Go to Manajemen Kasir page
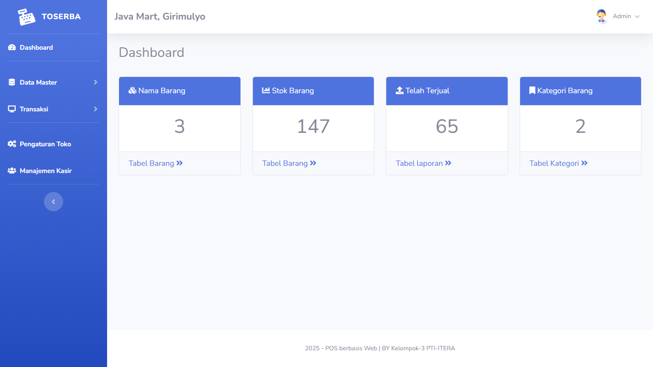The height and width of the screenshot is (367, 653). (x=54, y=171)
